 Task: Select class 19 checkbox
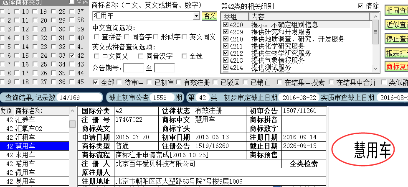click(35, 11)
